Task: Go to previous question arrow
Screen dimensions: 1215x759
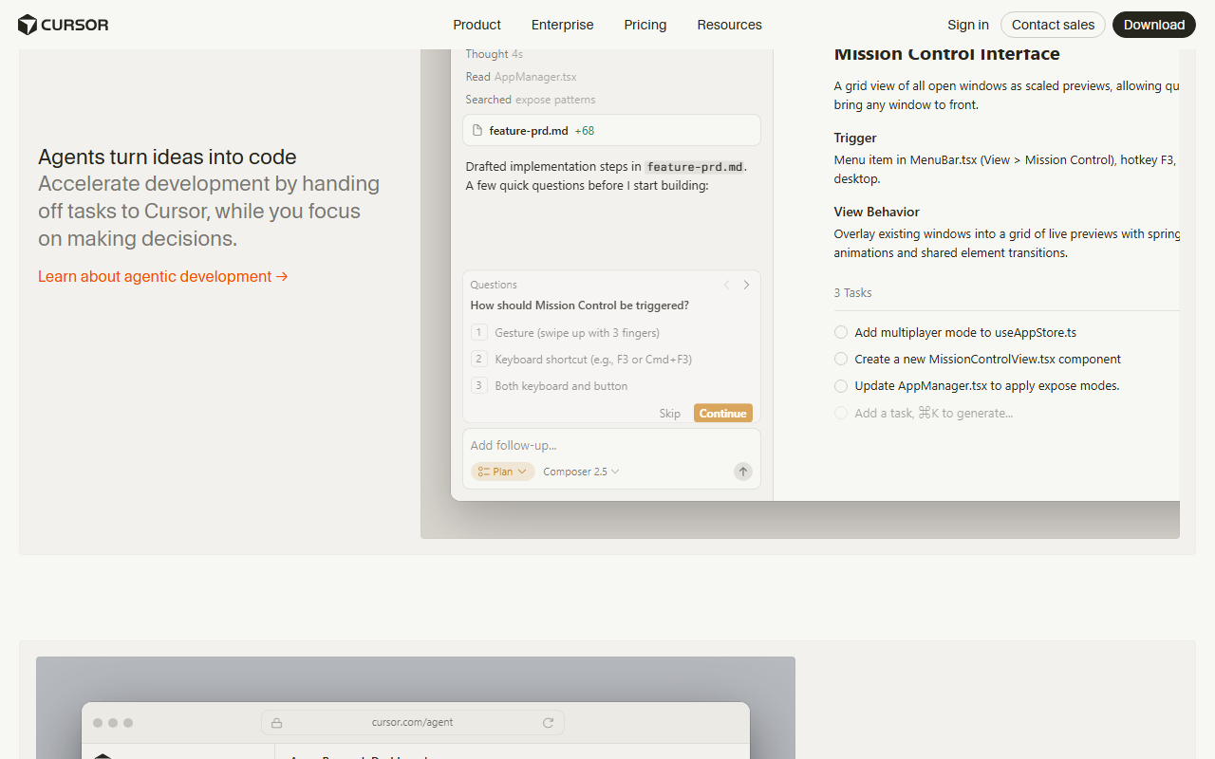Action: point(727,285)
